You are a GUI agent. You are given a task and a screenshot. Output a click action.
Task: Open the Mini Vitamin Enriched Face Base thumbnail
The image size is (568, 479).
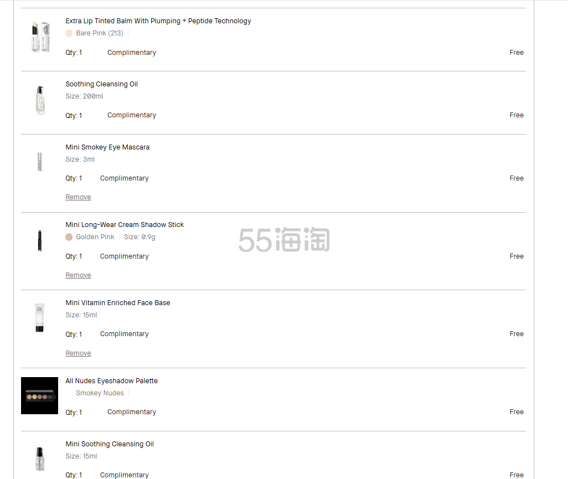[39, 317]
